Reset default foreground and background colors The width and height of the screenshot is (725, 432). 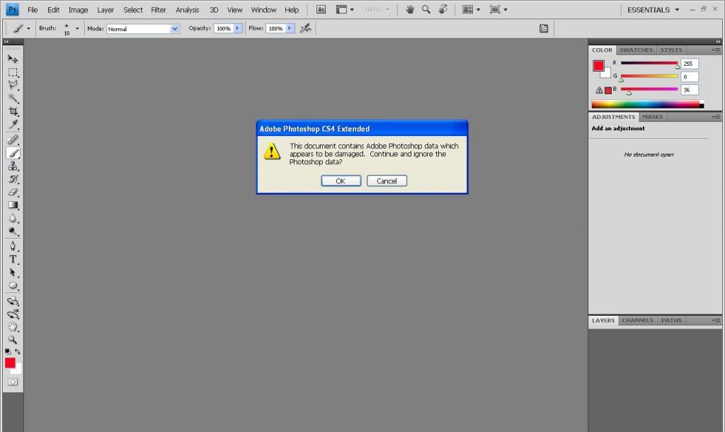(x=7, y=351)
